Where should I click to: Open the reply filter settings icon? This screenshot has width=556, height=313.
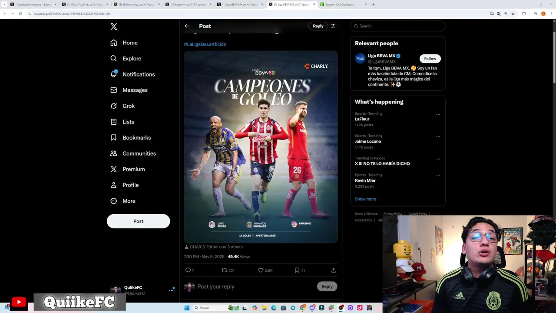pyautogui.click(x=333, y=26)
